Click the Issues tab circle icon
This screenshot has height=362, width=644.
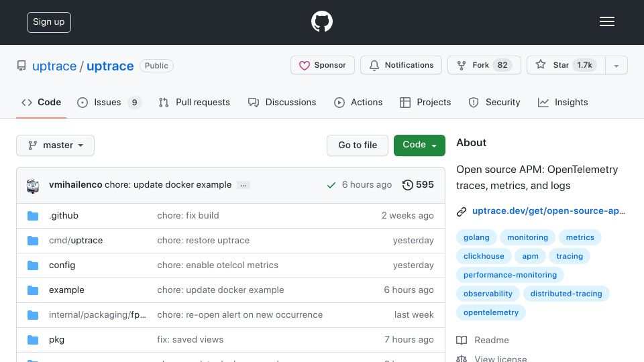point(82,102)
